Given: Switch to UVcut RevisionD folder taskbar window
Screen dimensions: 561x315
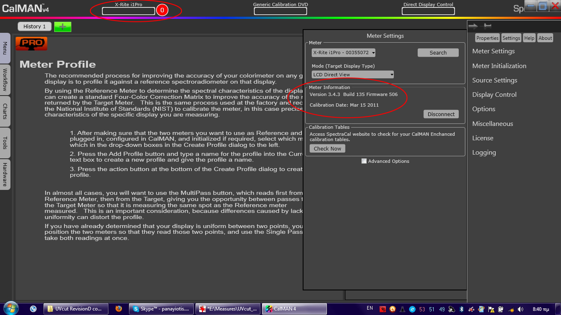Looking at the screenshot, I should 76,309.
